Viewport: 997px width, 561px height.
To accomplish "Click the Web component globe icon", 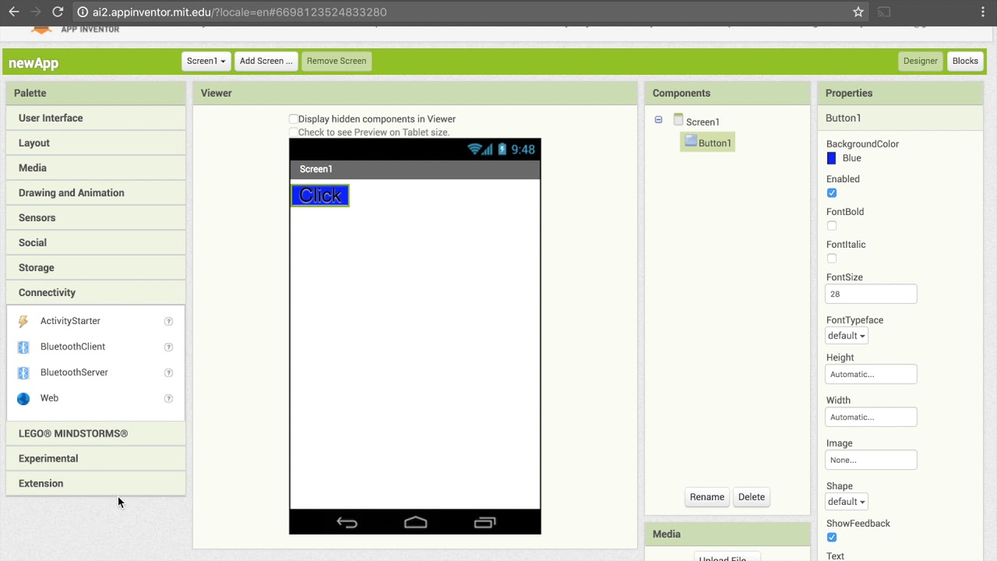I will coord(23,398).
